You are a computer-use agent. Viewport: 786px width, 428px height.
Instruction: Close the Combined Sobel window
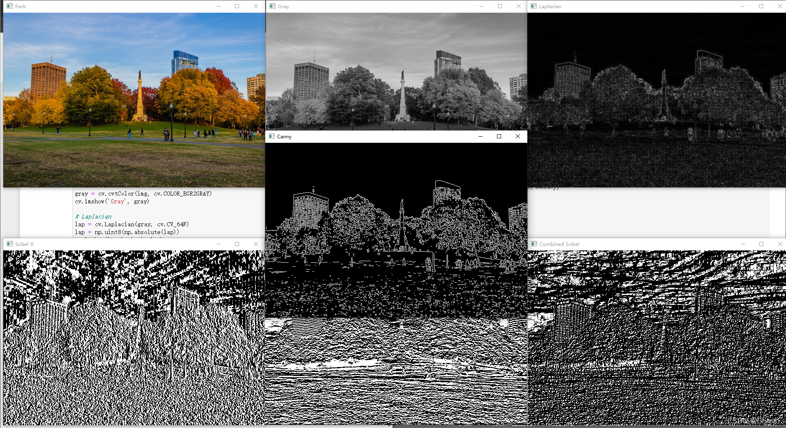click(780, 244)
